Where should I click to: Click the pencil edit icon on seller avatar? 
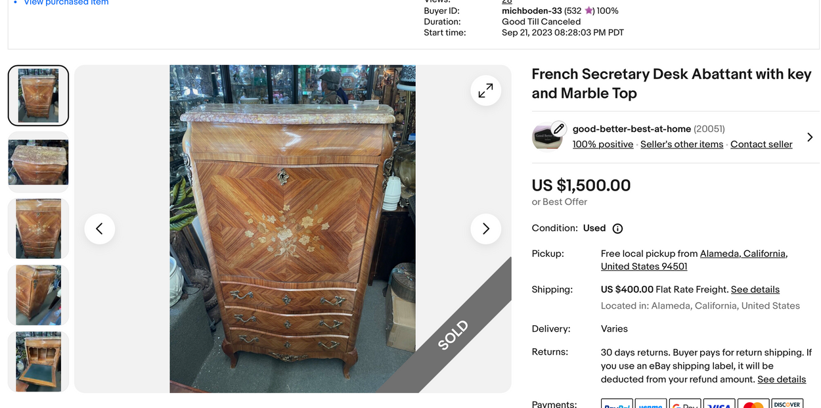[x=558, y=129]
